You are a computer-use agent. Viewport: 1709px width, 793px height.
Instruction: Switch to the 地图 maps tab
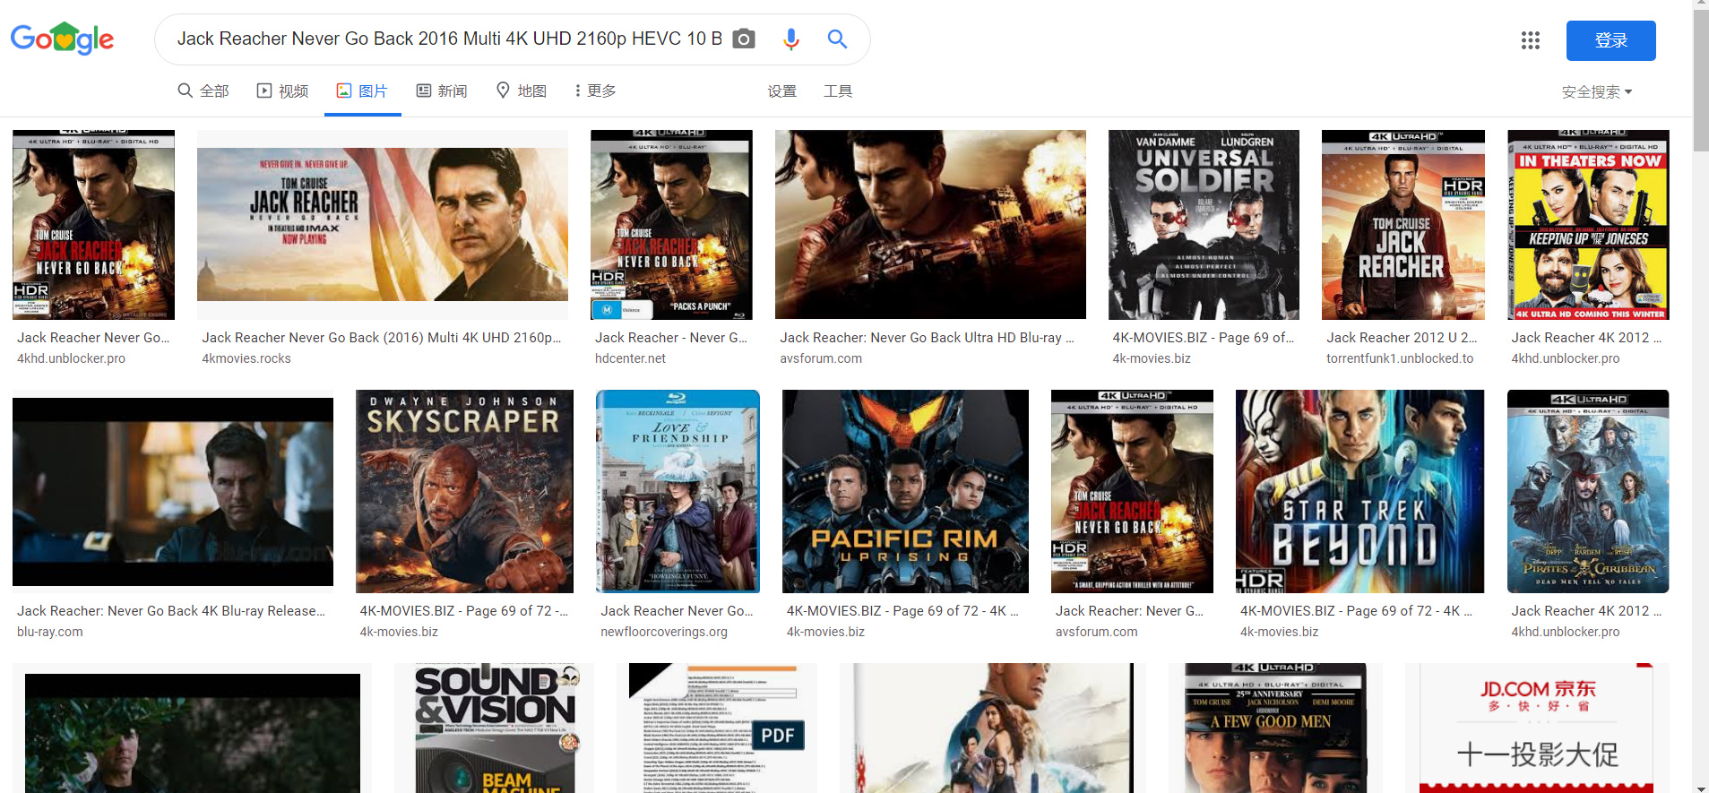(x=522, y=91)
